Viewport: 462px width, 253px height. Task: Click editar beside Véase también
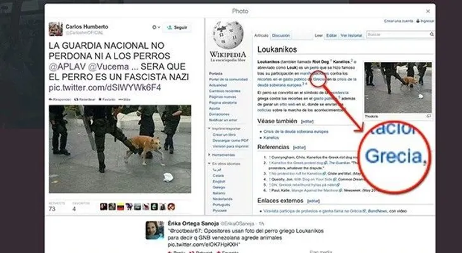pos(307,121)
